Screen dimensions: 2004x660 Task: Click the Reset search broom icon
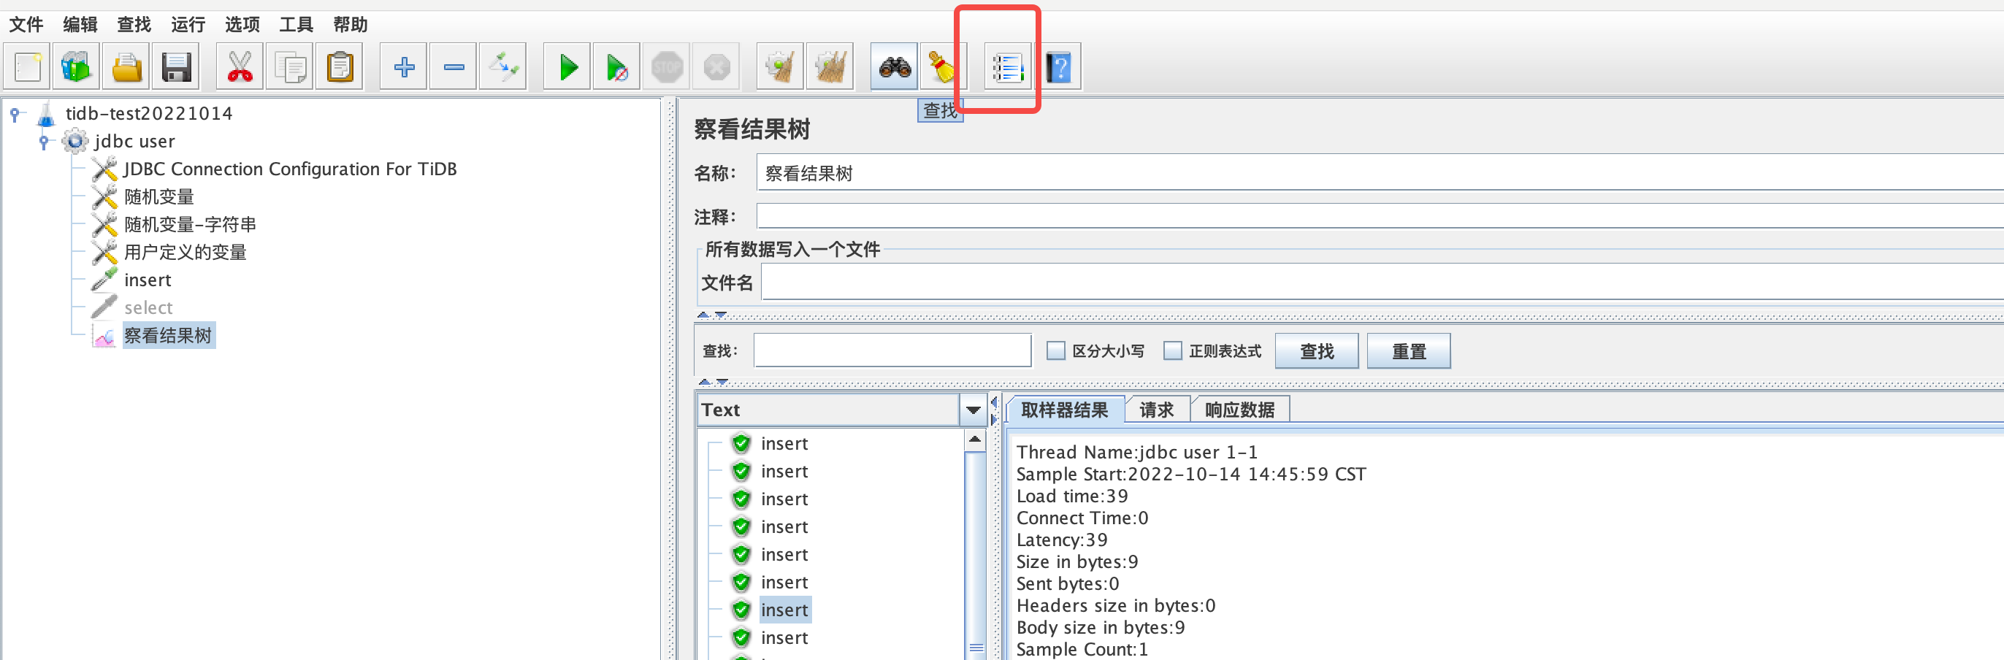[x=943, y=67]
